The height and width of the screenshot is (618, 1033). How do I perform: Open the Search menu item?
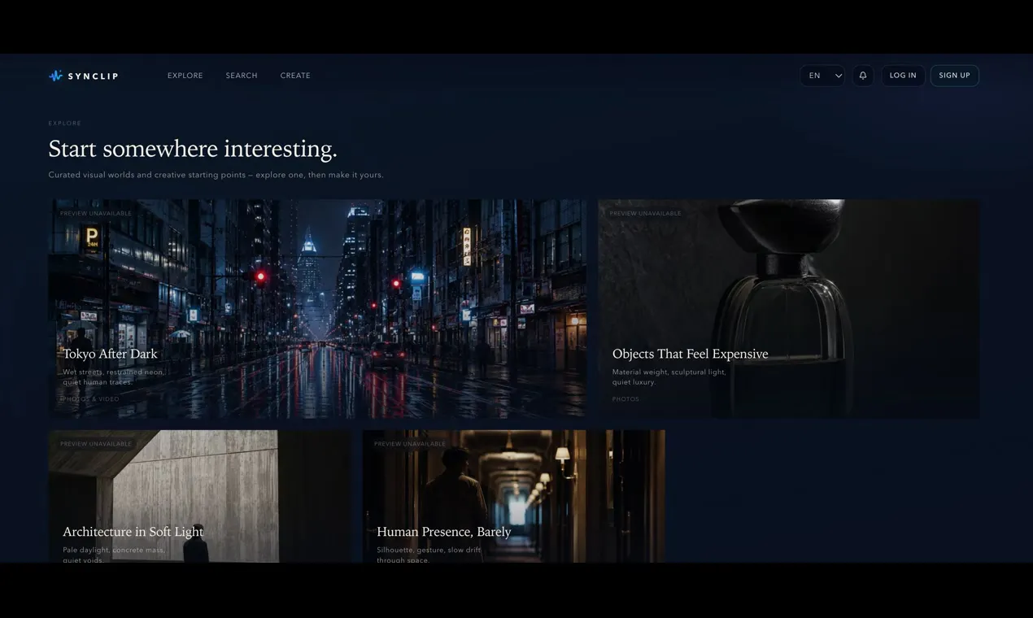click(242, 76)
